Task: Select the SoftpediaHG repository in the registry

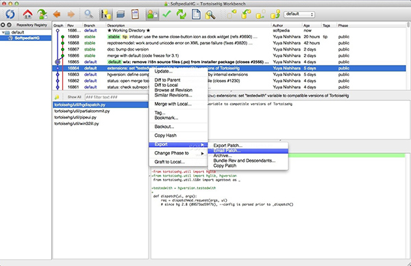Action: [26, 38]
